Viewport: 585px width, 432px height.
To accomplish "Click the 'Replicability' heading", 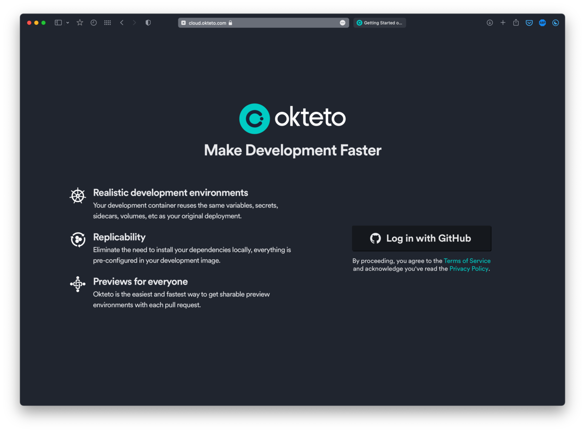I will coord(119,237).
